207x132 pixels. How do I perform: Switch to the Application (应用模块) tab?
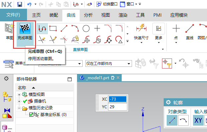point(179,15)
